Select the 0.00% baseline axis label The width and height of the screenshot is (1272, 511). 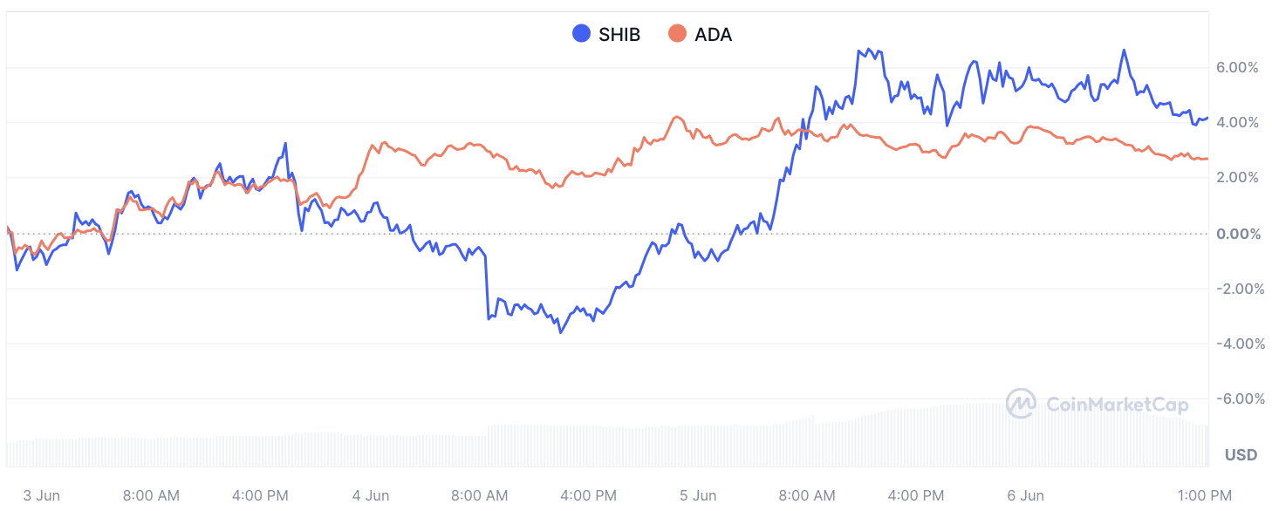pos(1237,234)
